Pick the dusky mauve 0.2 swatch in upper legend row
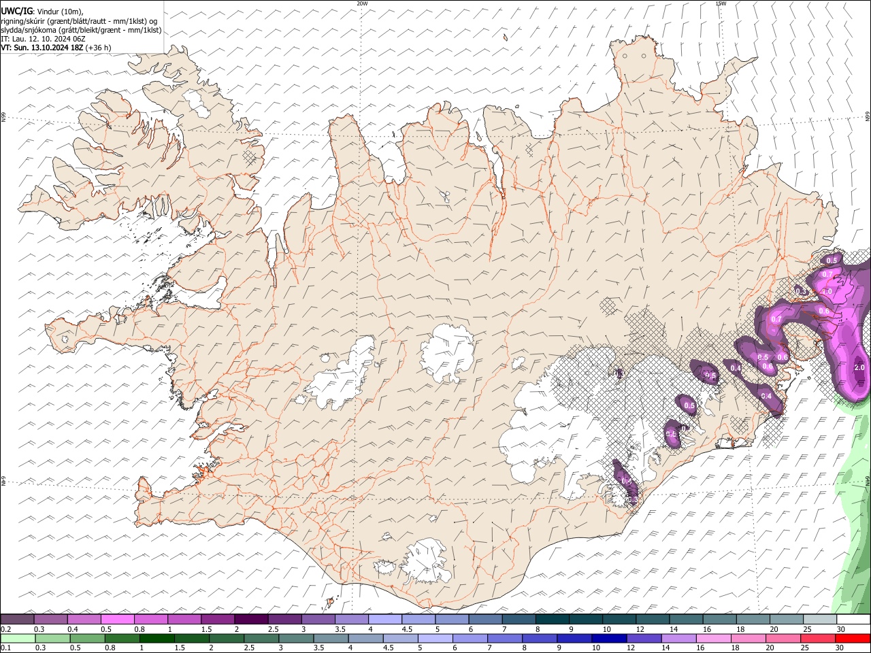The width and height of the screenshot is (871, 653). [x=17, y=620]
